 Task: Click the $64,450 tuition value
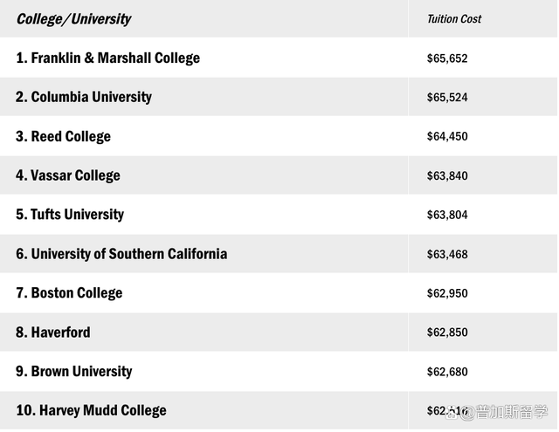pos(447,136)
